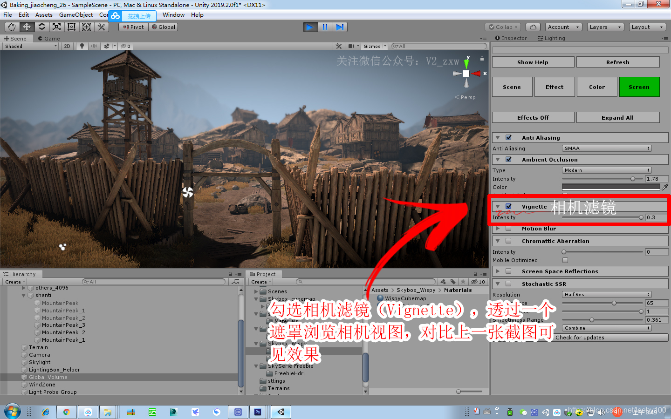Open custom editor tools
The width and height of the screenshot is (671, 419).
coord(101,27)
